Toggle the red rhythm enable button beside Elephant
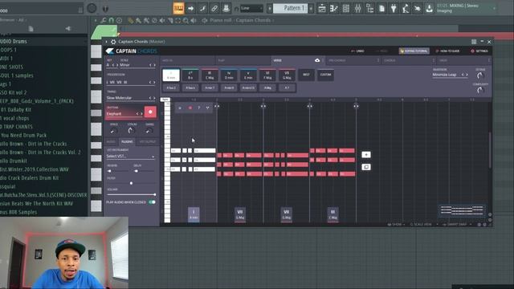The width and height of the screenshot is (514, 289). click(x=150, y=112)
